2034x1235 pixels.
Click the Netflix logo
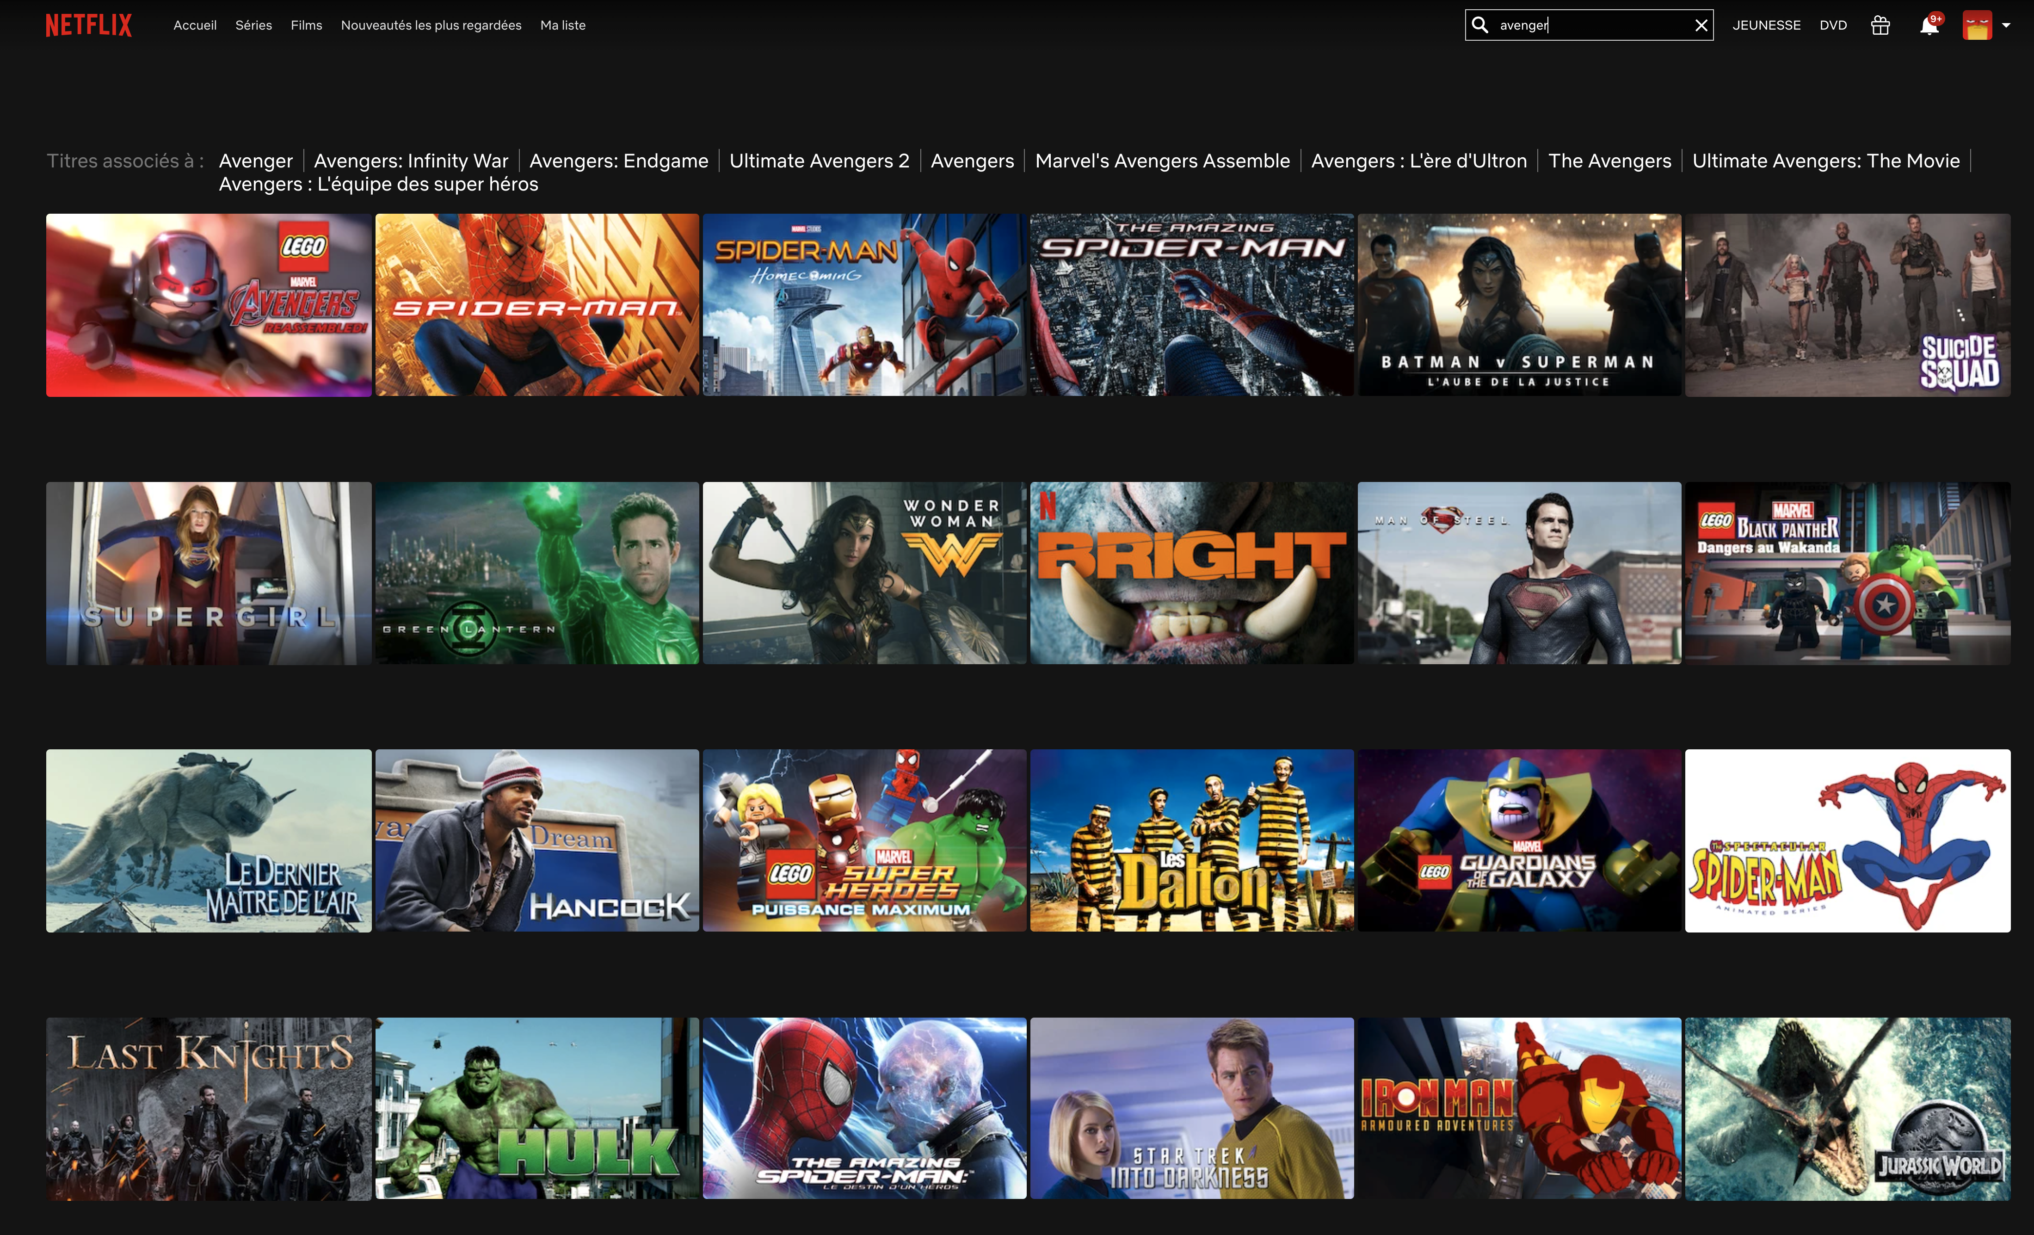click(88, 25)
